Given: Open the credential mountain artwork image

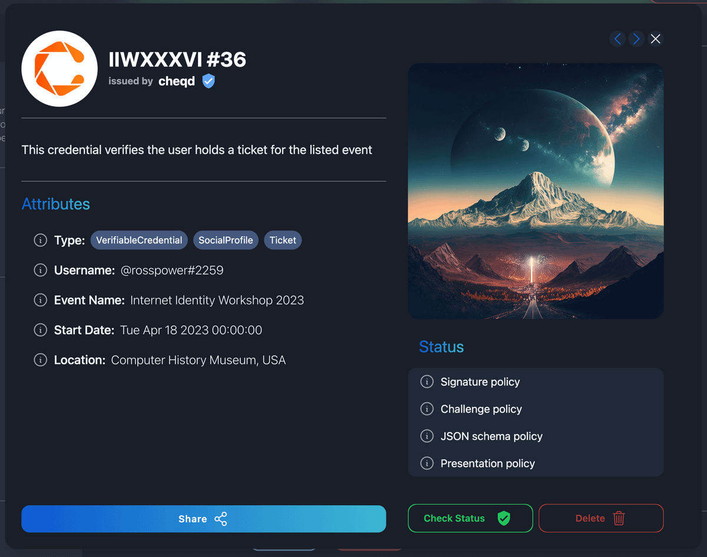Looking at the screenshot, I should (x=536, y=191).
